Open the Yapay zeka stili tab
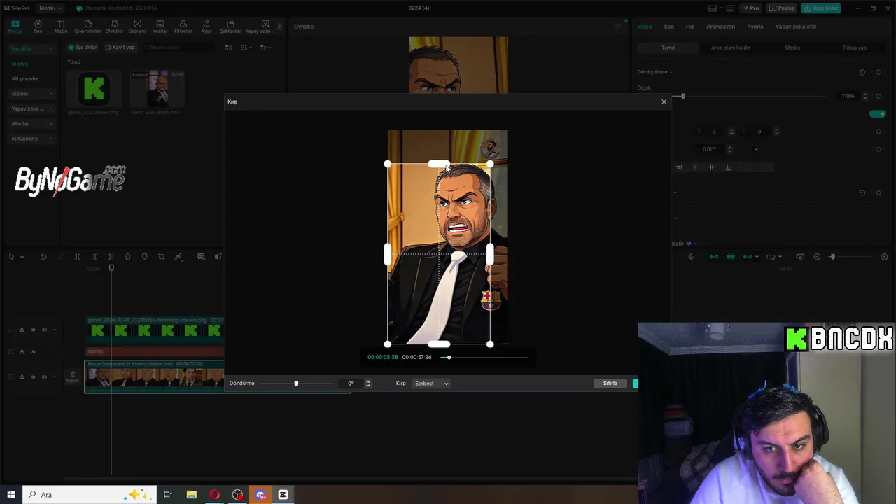Viewport: 896px width, 504px height. [x=795, y=27]
